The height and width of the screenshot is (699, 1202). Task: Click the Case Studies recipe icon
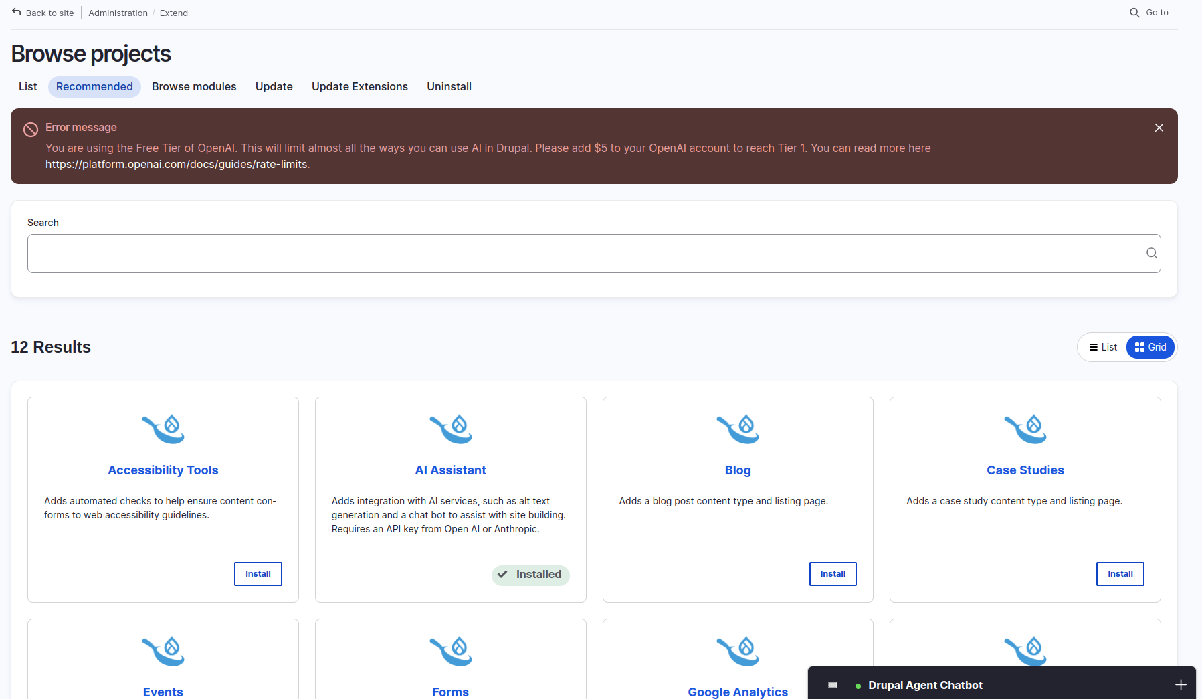[1025, 429]
